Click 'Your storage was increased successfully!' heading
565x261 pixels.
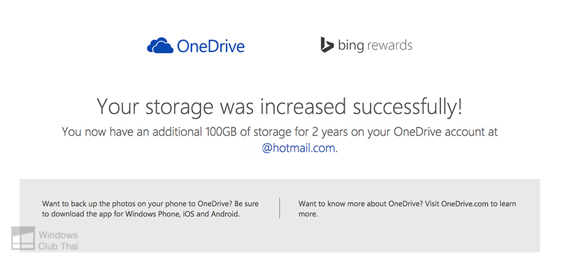[279, 107]
